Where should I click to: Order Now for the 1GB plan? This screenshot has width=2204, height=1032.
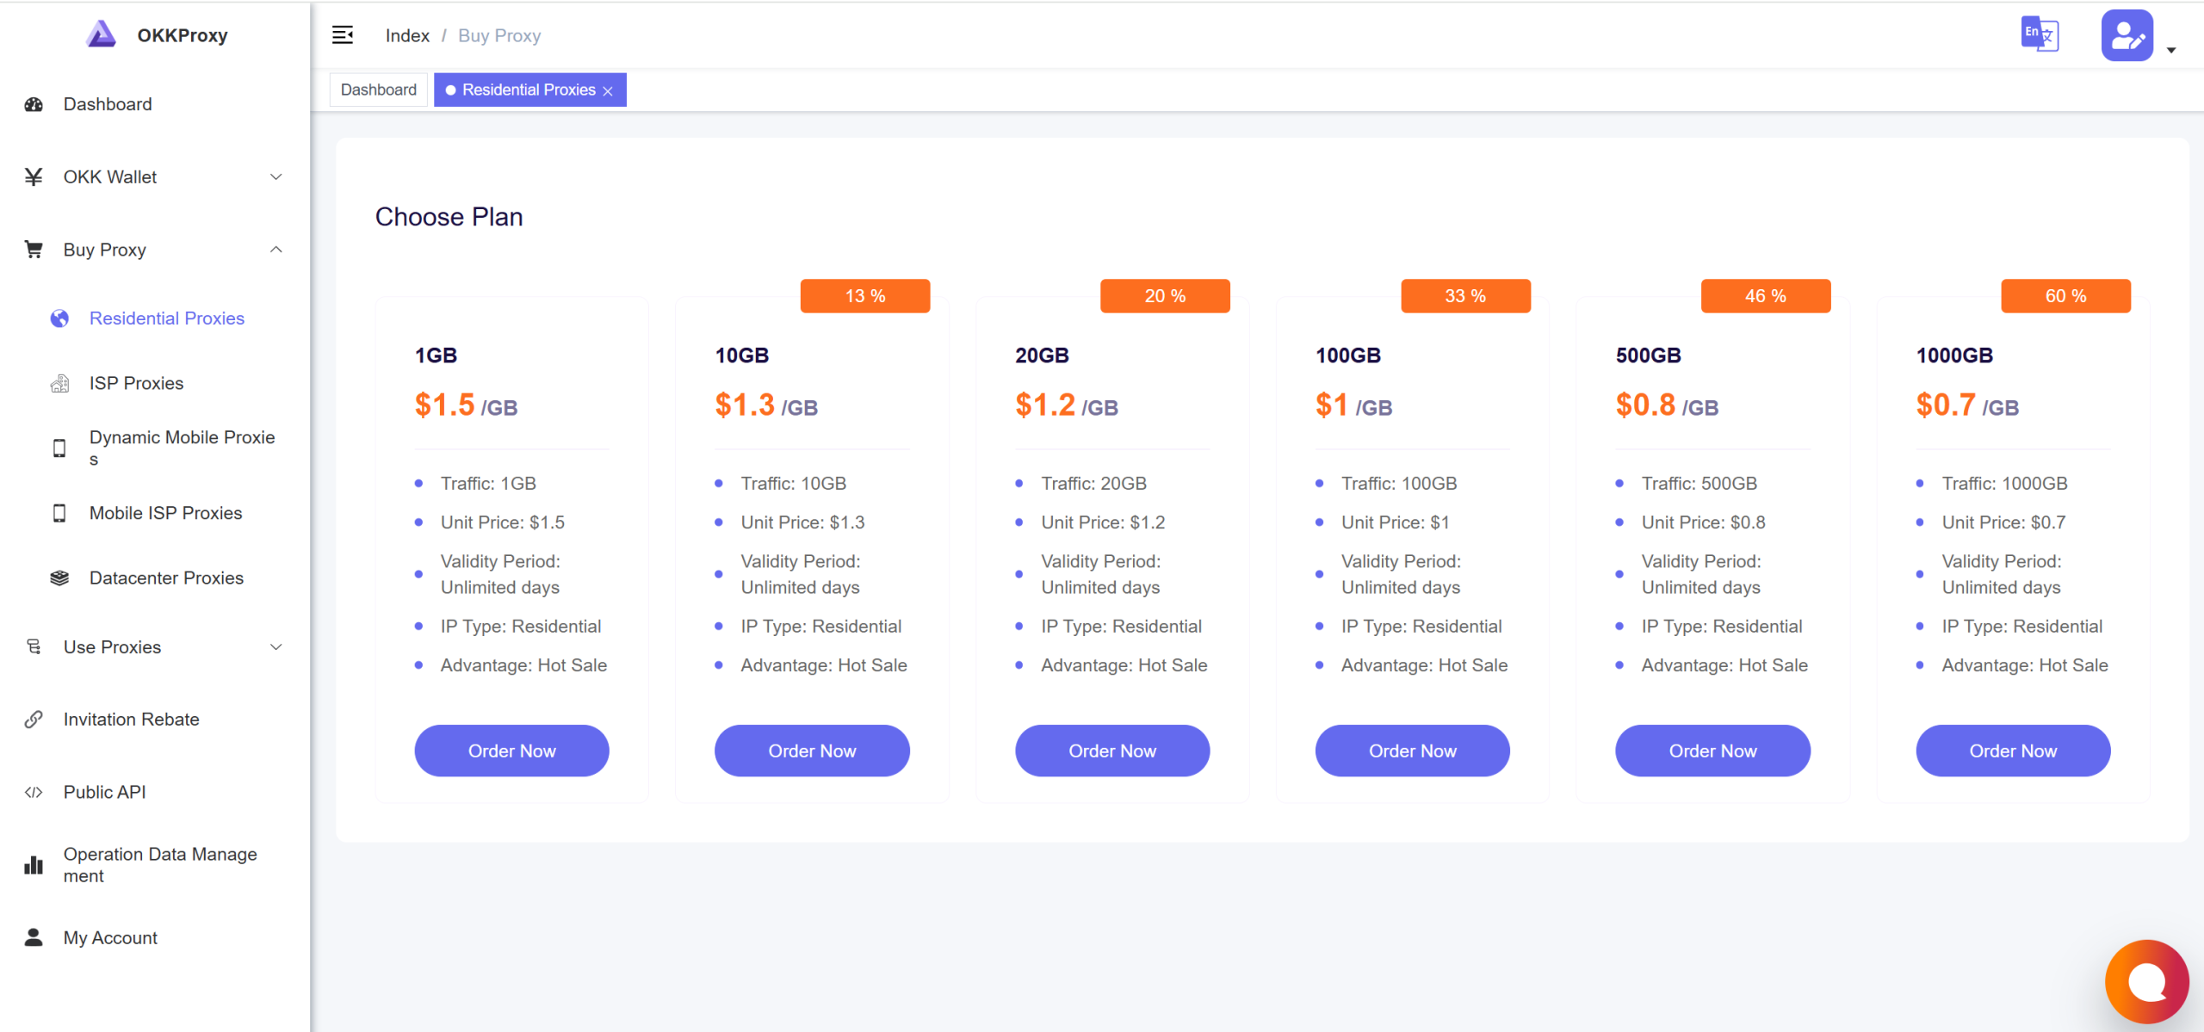pos(511,751)
